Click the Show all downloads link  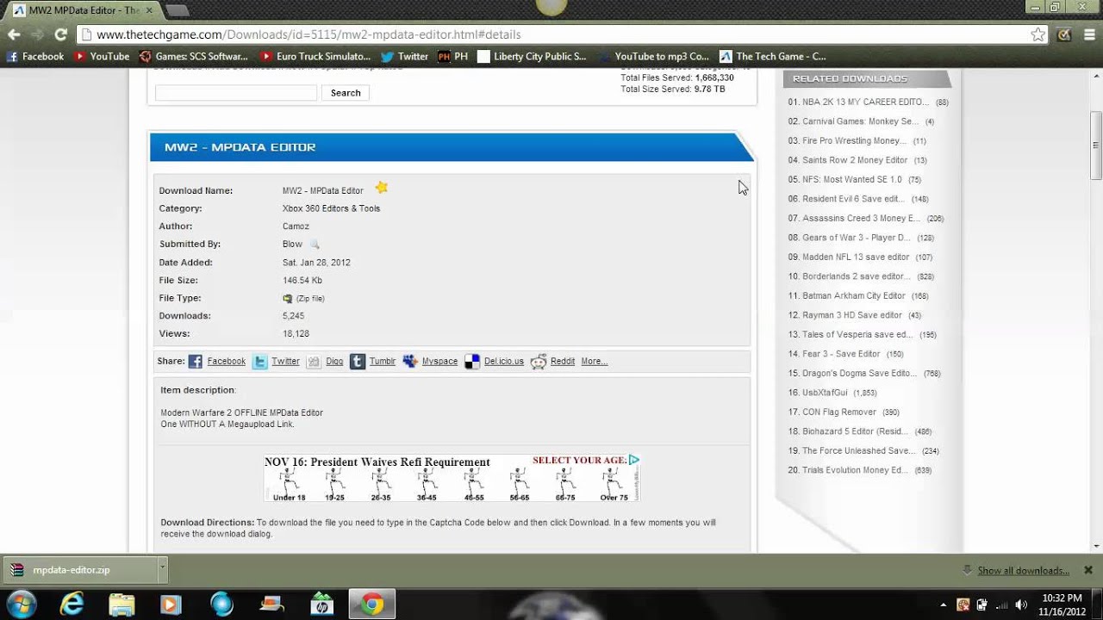click(x=1023, y=570)
